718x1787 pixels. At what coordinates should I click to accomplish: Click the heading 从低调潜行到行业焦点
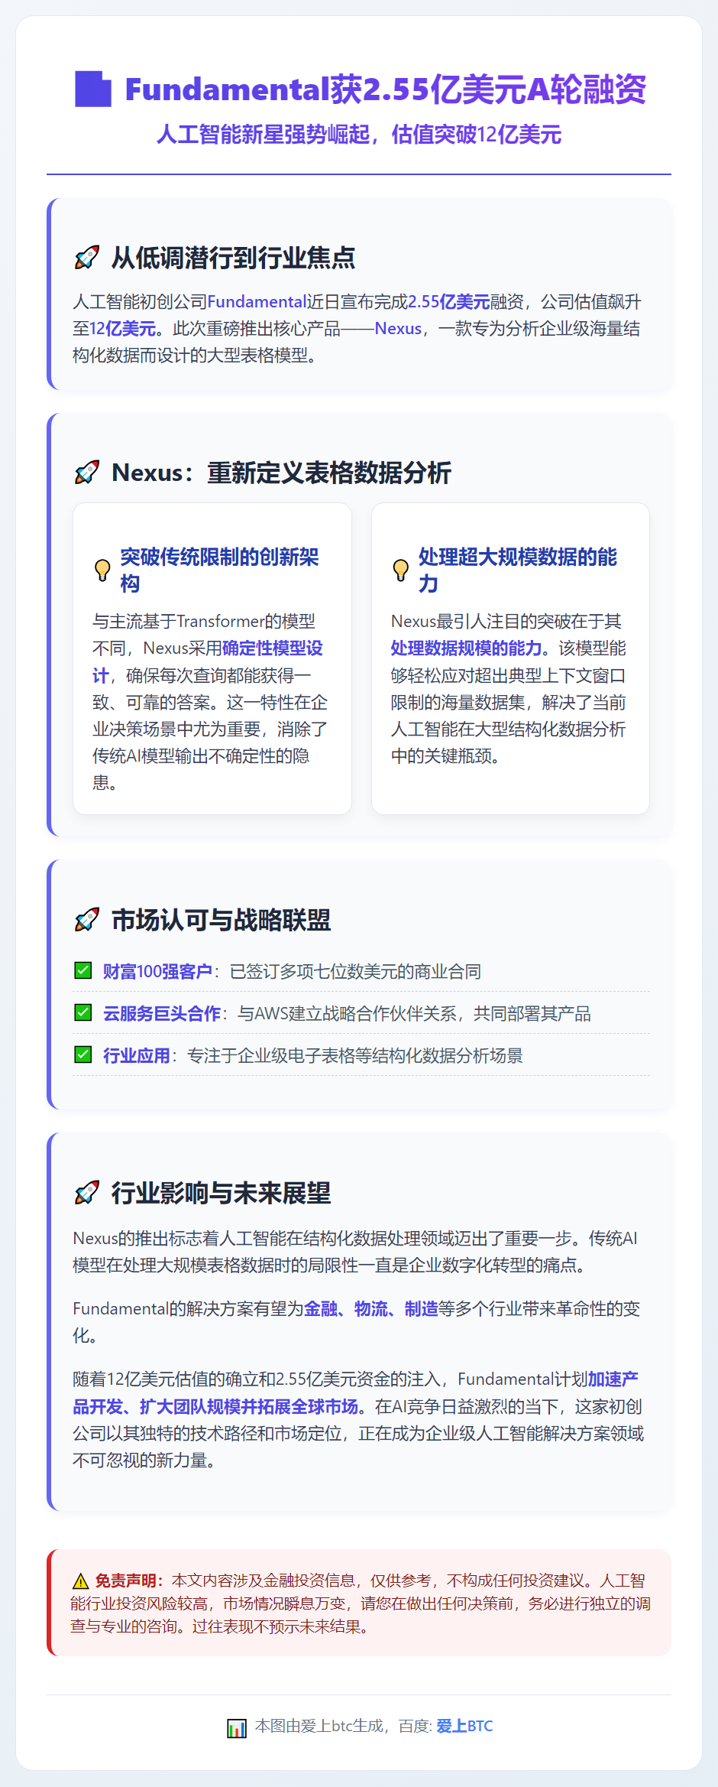(234, 258)
